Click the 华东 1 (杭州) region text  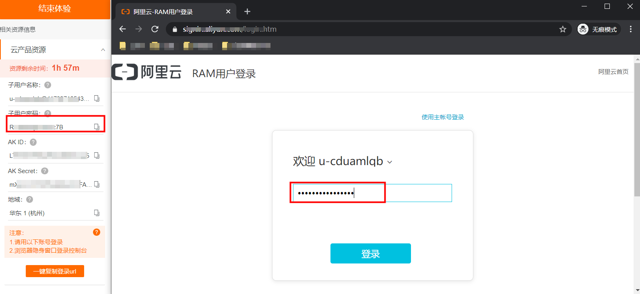click(27, 213)
